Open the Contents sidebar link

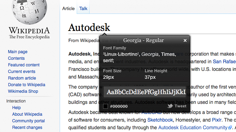coord(16,58)
